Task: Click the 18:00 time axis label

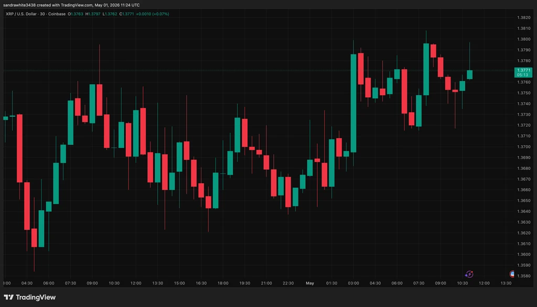Action: [x=223, y=283]
